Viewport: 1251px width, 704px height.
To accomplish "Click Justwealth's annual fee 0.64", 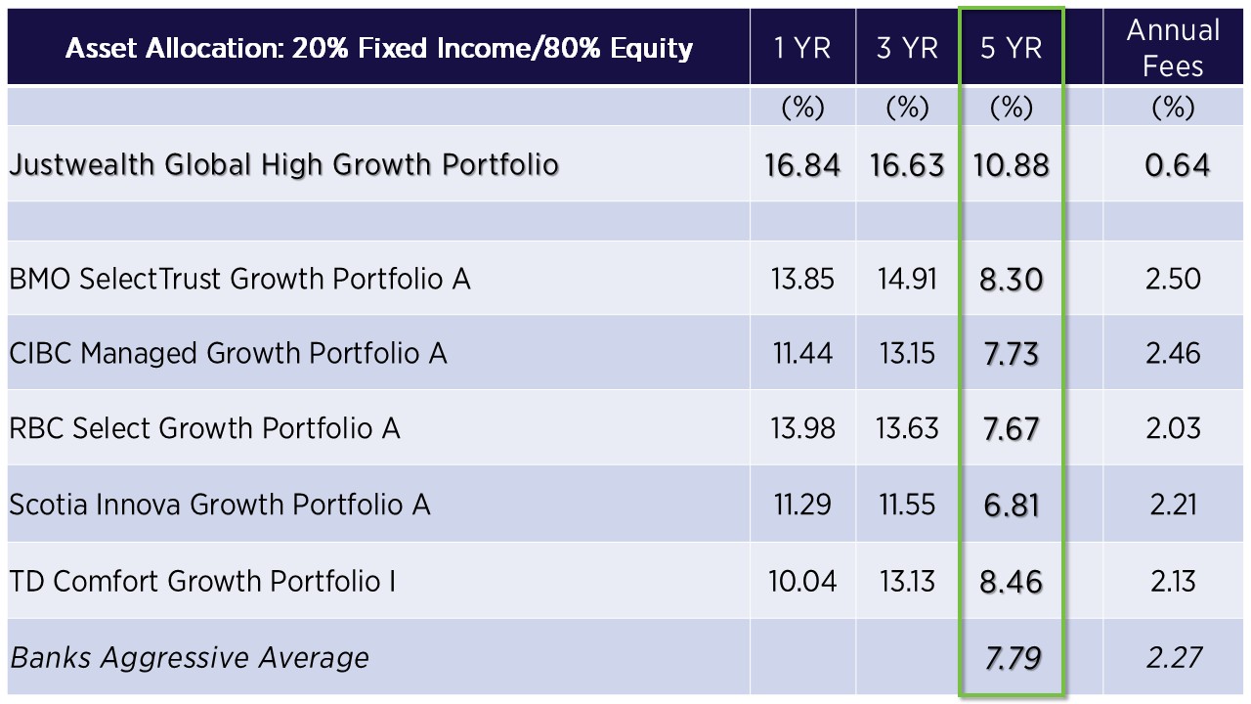I will coord(1177,165).
